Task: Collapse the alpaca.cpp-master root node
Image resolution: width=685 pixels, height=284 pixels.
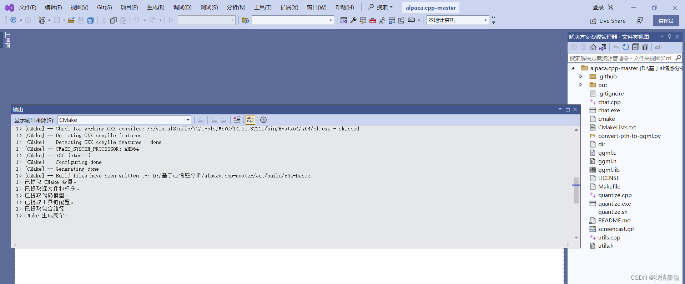Action: click(x=573, y=68)
